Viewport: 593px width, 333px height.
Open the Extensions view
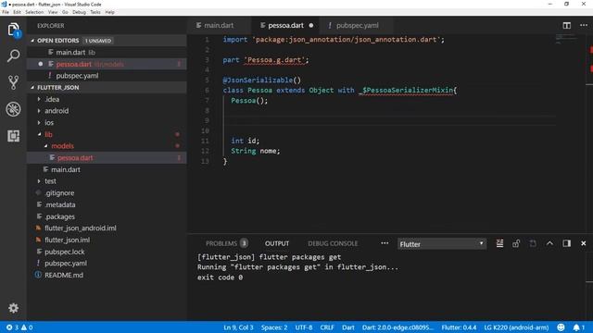13,136
